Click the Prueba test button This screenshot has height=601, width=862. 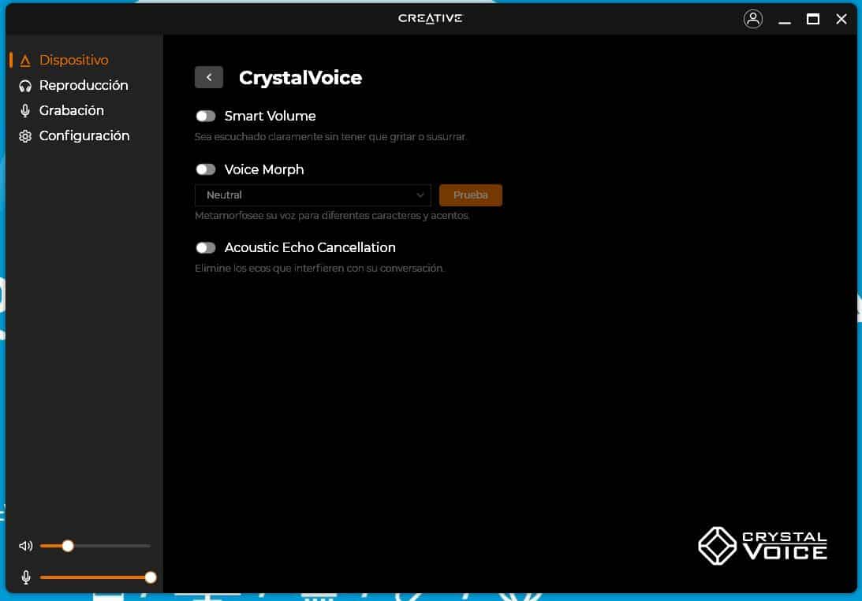click(x=471, y=195)
